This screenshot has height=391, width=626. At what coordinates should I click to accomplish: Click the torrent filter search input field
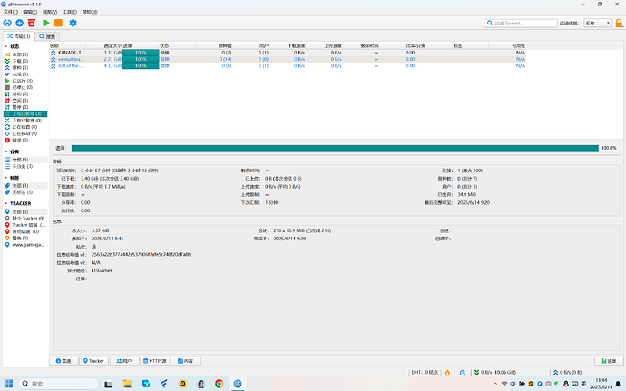[521, 24]
